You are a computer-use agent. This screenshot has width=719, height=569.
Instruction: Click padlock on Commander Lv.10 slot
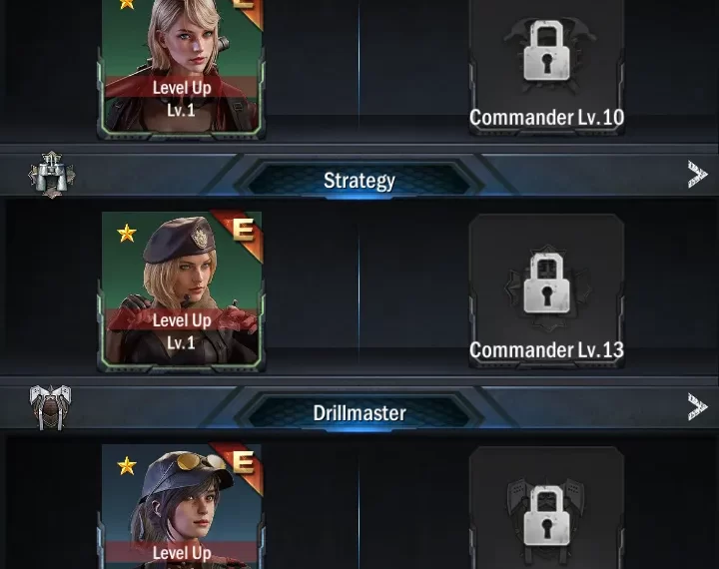(x=546, y=51)
